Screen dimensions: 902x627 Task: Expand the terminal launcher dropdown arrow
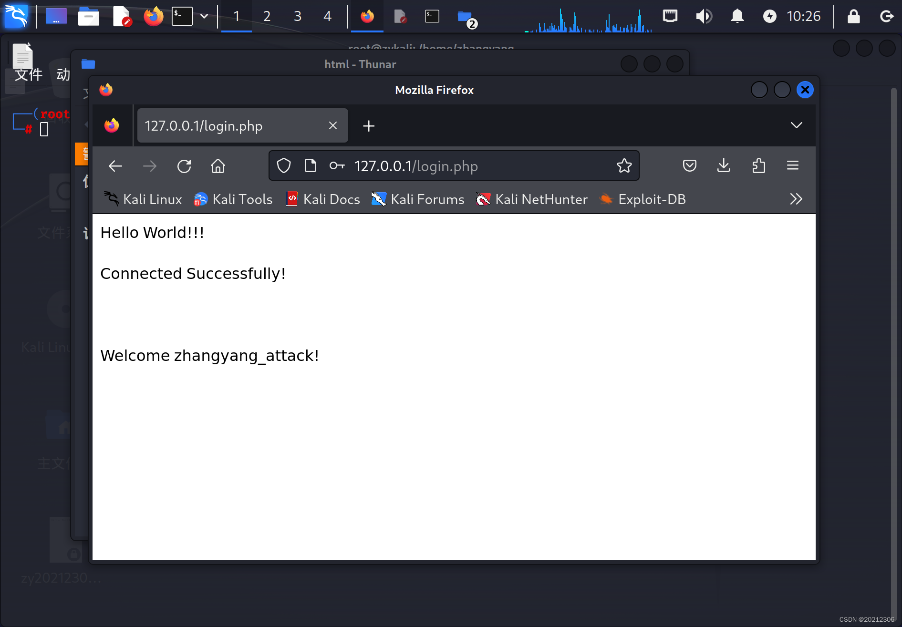point(204,16)
